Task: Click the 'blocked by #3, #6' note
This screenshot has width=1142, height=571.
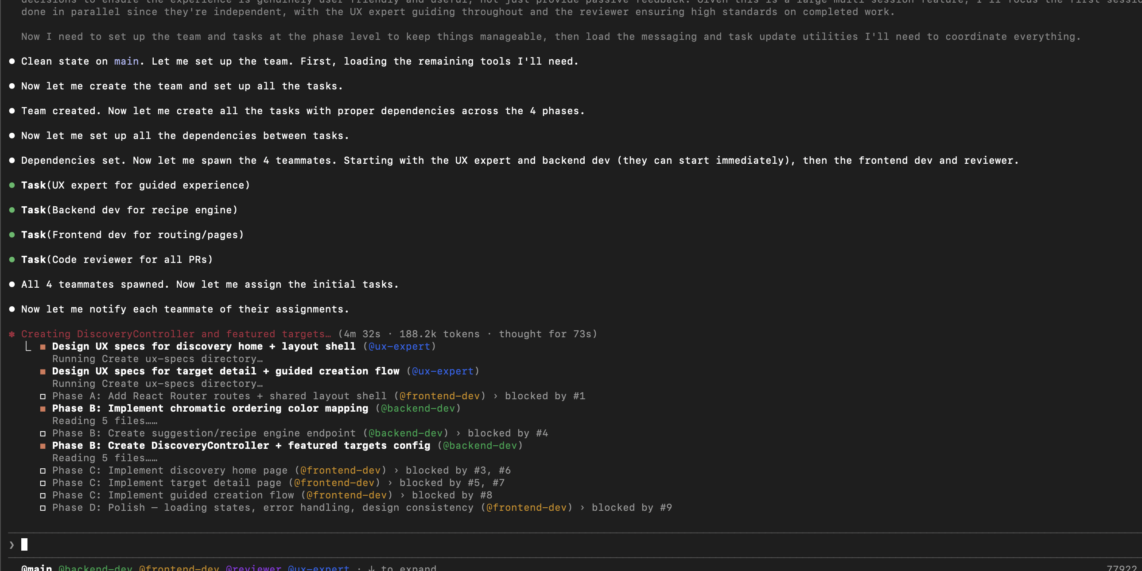Action: point(458,471)
